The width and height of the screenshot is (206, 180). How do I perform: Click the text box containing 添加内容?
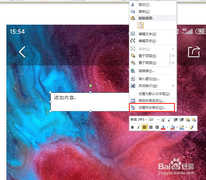click(x=90, y=102)
